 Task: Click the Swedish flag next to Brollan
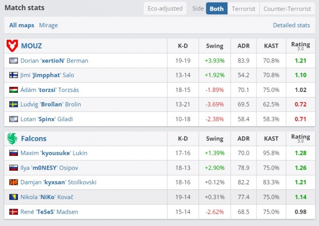(x=13, y=104)
